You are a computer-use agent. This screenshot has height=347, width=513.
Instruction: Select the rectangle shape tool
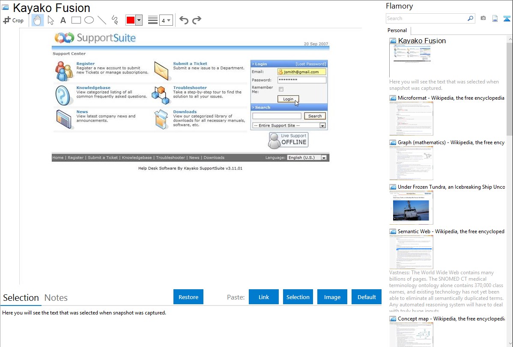click(x=76, y=20)
